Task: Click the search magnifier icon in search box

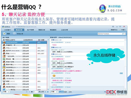Action: 123,34
